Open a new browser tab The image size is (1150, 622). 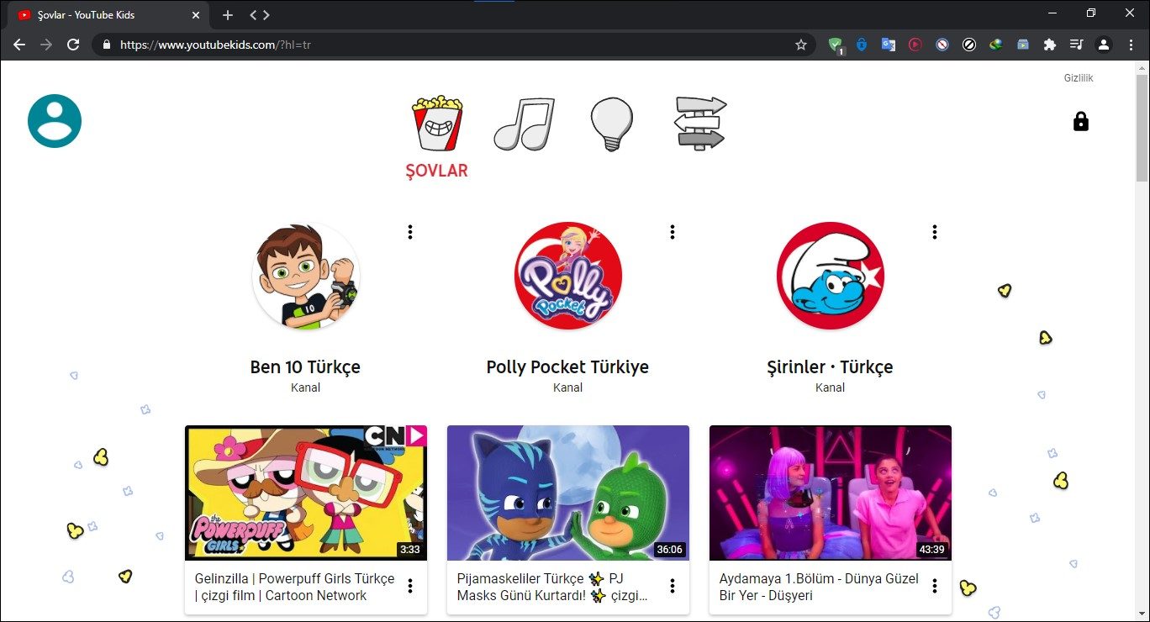pos(228,15)
